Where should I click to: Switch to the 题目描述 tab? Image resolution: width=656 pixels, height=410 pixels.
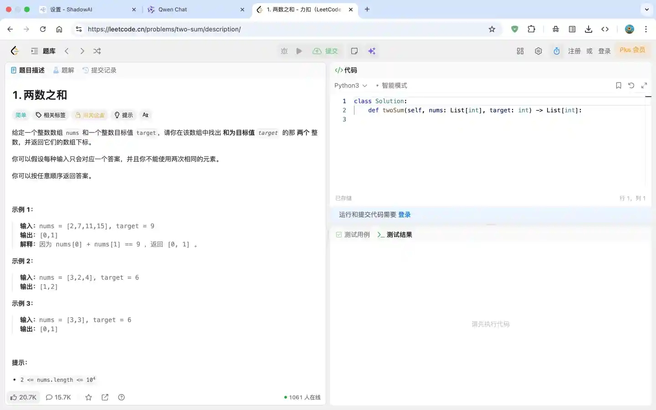pyautogui.click(x=28, y=70)
